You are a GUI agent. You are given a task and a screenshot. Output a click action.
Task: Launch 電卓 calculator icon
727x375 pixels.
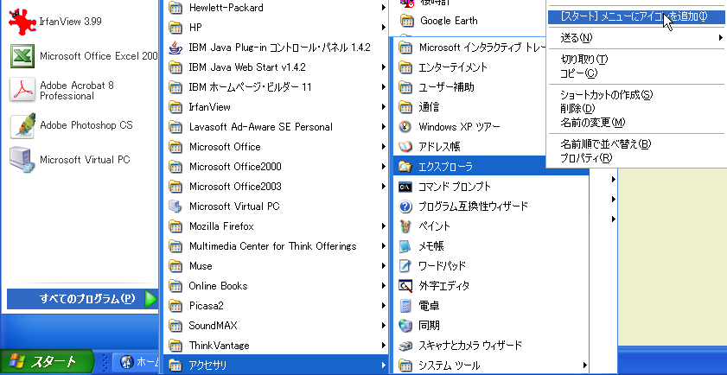[x=405, y=306]
